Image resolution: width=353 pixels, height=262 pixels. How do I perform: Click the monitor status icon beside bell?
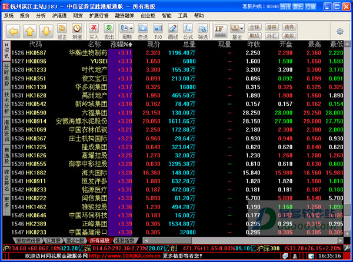[x=285, y=256]
